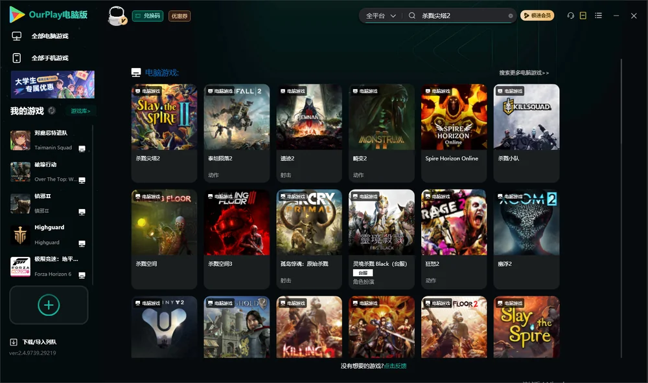
Task: Open the Spire Horizon Online card
Action: pyautogui.click(x=454, y=133)
